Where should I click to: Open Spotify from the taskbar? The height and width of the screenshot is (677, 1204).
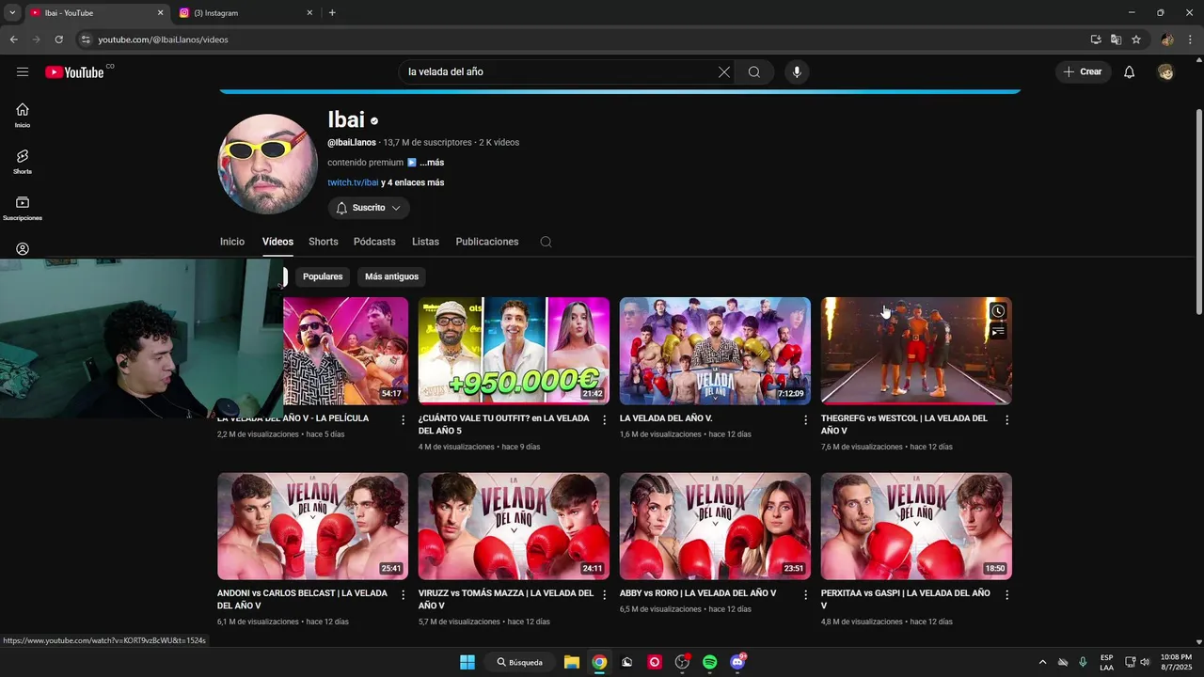710,662
